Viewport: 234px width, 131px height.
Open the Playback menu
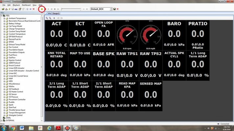[16, 5]
